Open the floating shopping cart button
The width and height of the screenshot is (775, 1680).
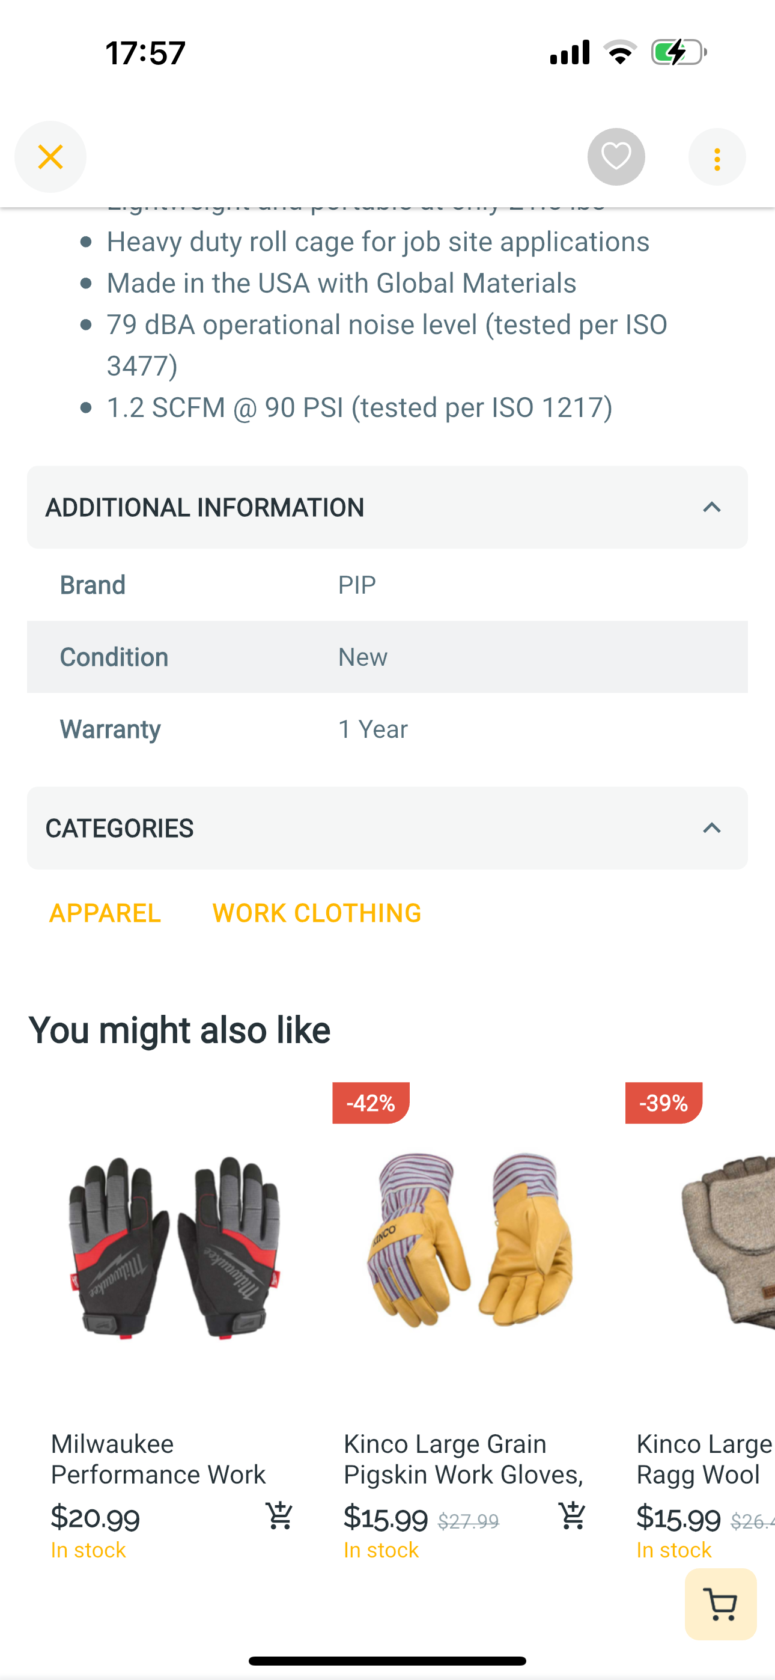point(721,1604)
